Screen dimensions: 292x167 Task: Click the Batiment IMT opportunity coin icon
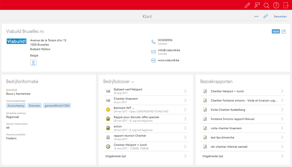point(108,110)
